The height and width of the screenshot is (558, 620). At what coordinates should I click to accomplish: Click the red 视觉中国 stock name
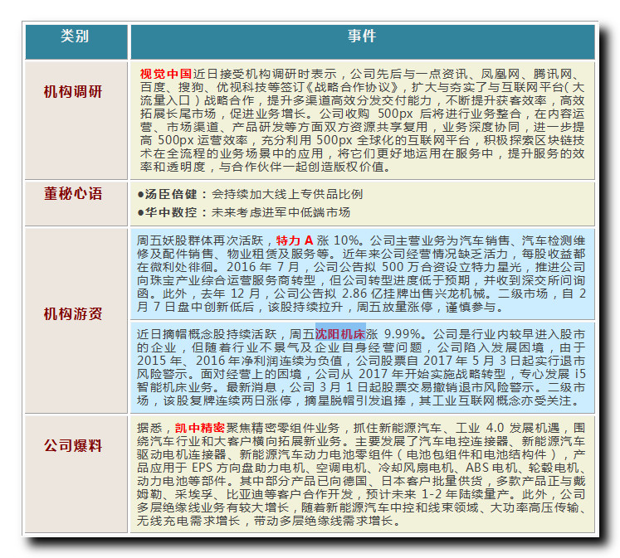pos(166,74)
